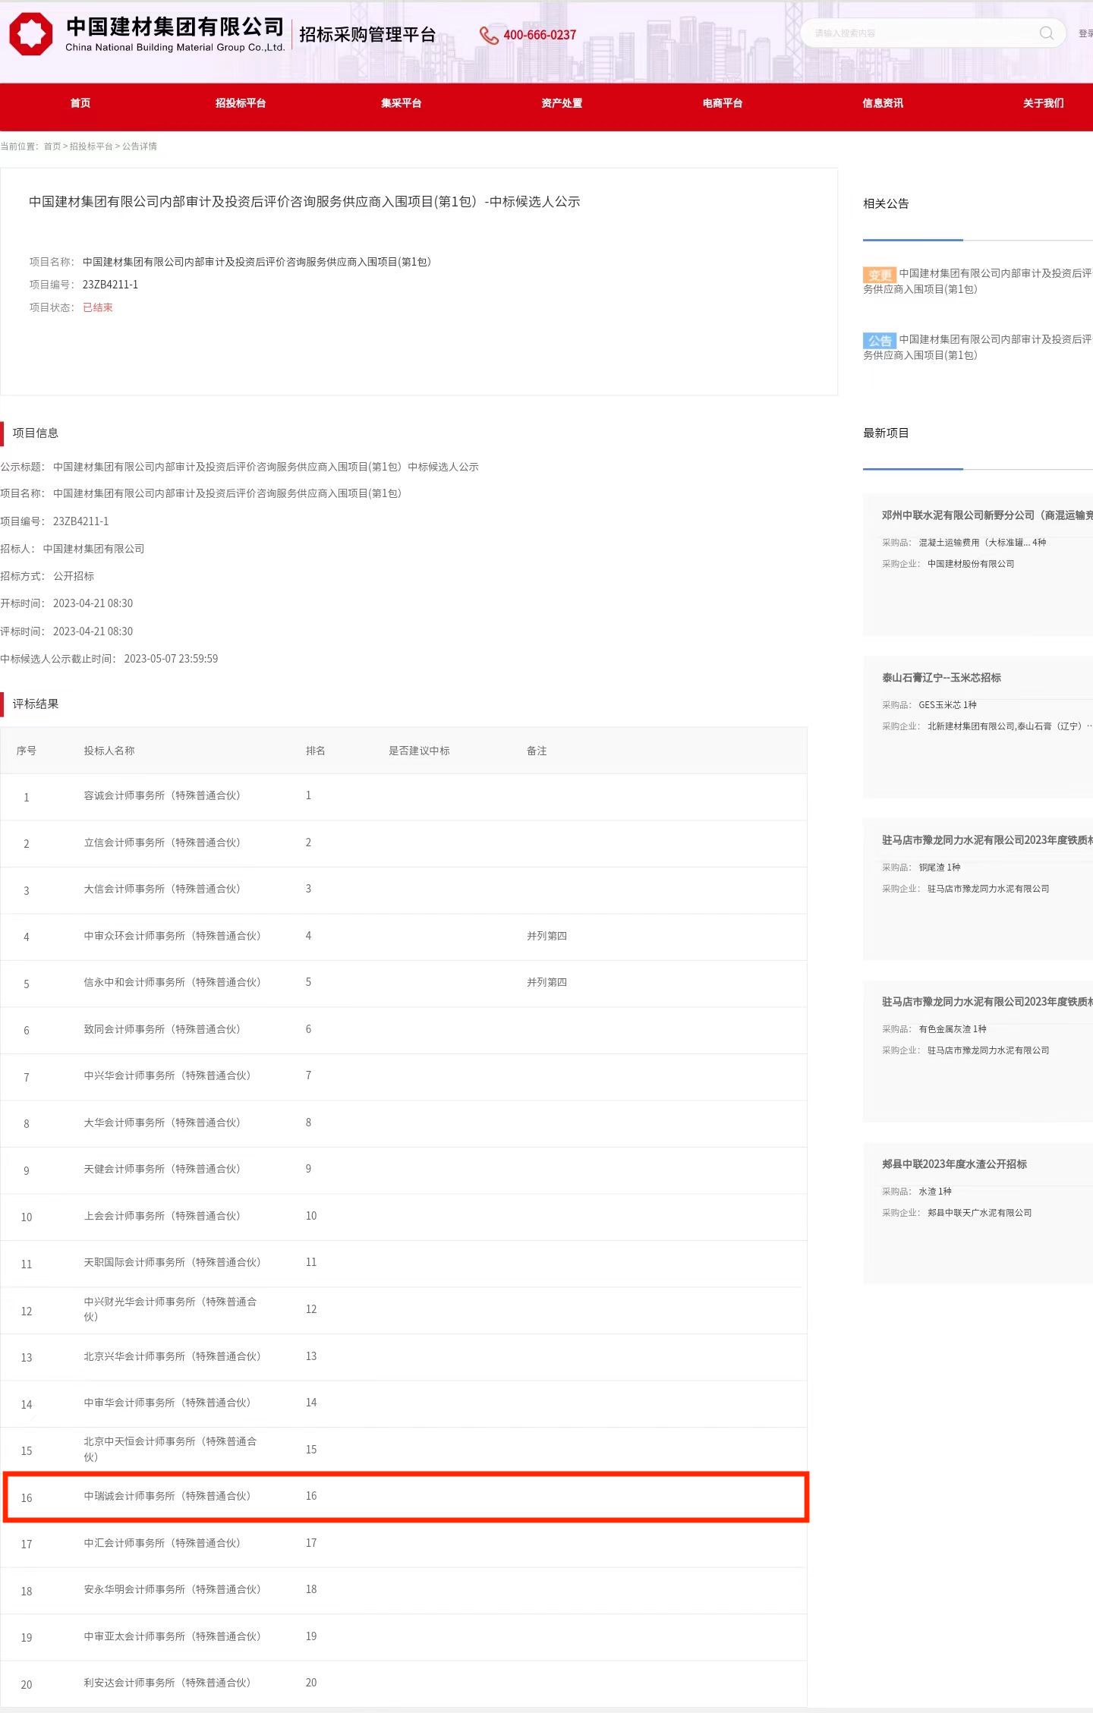Select the 大信会计师事务所 bidder row
The height and width of the screenshot is (1713, 1093).
coord(404,890)
